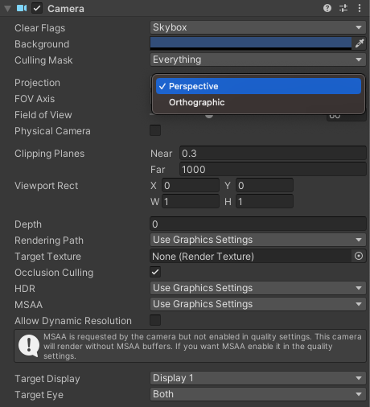The width and height of the screenshot is (370, 407).
Task: Open the Camera preset settings icon
Action: tap(343, 8)
